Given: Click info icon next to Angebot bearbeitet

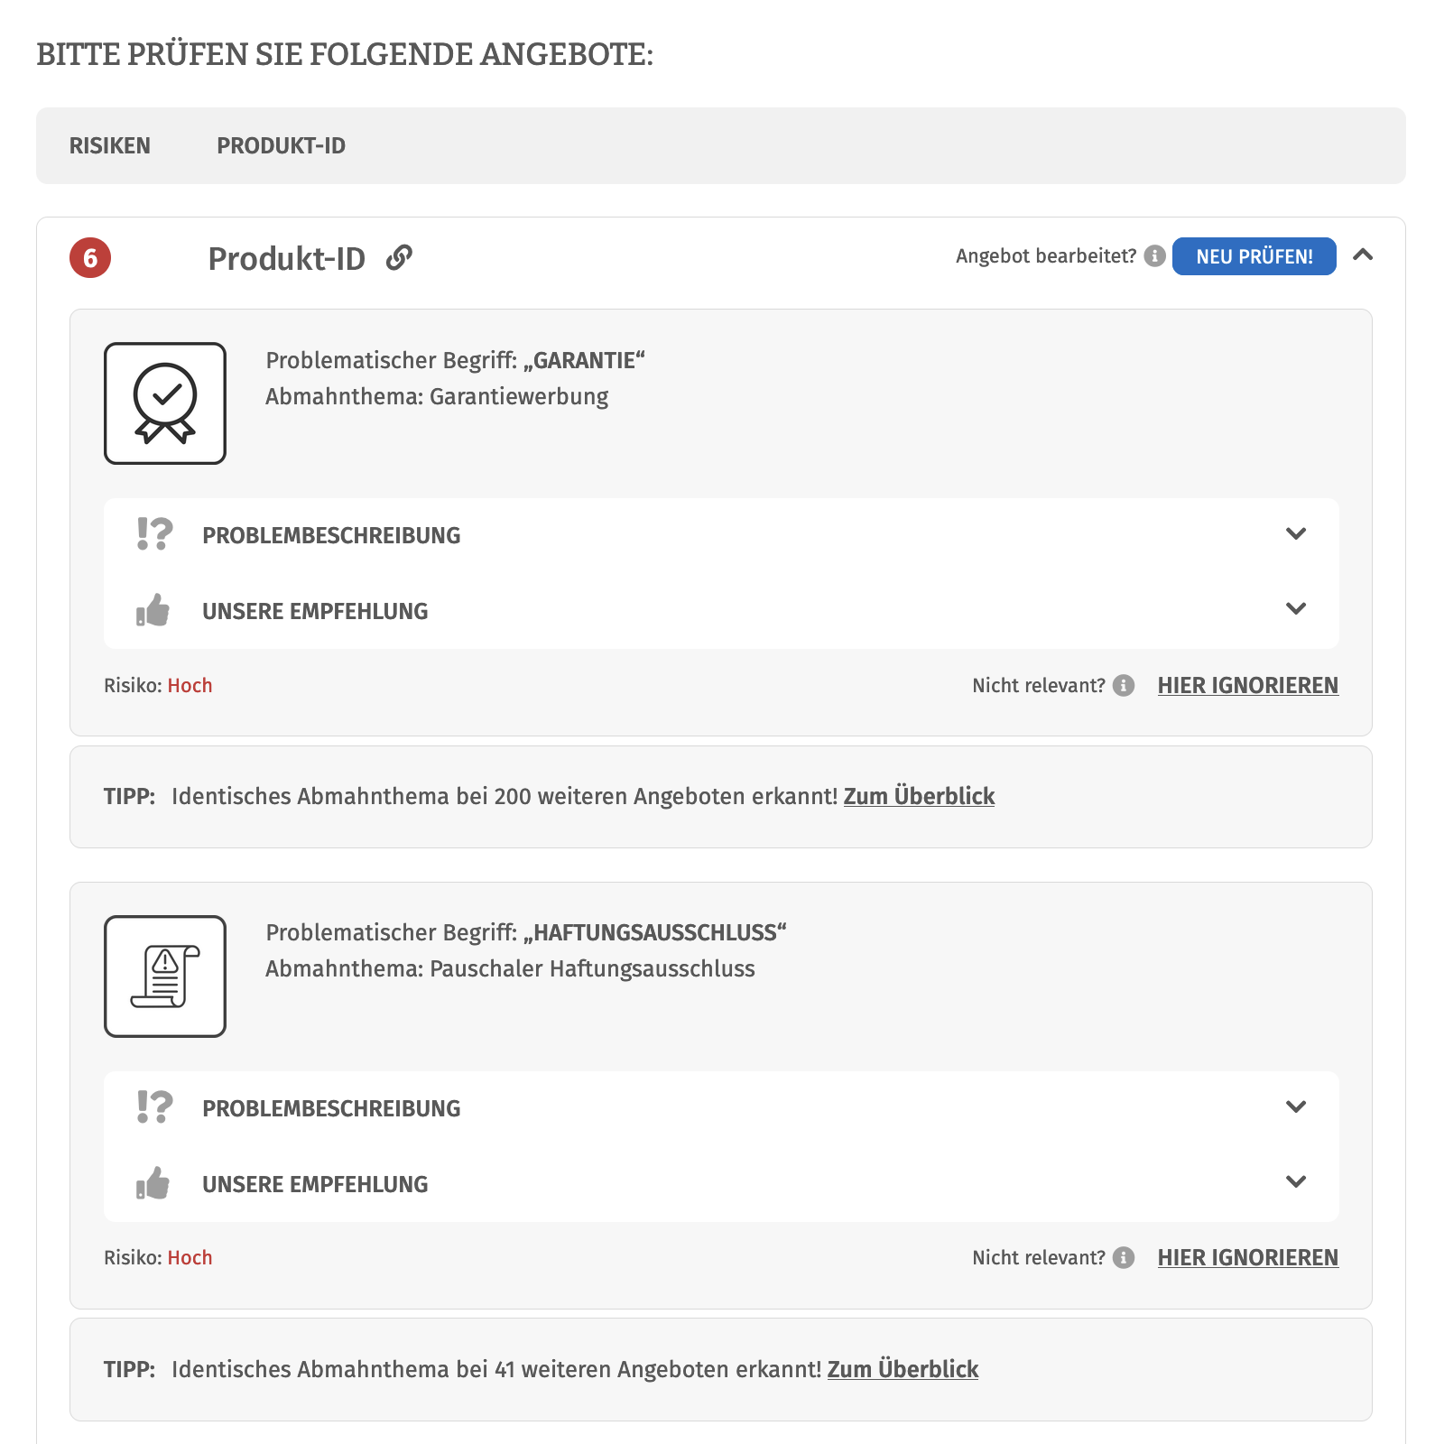Looking at the screenshot, I should 1154,256.
